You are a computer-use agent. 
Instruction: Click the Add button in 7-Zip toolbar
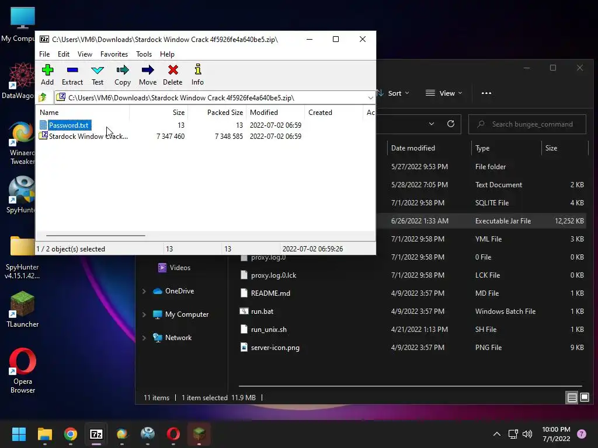tap(47, 75)
